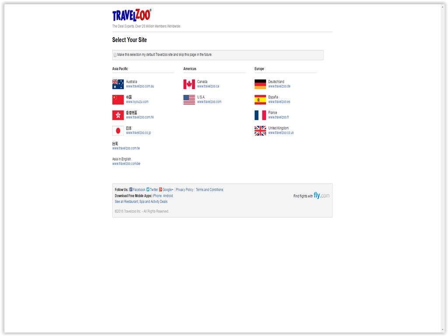
Task: Open the Twitter follow link
Action: pos(154,190)
